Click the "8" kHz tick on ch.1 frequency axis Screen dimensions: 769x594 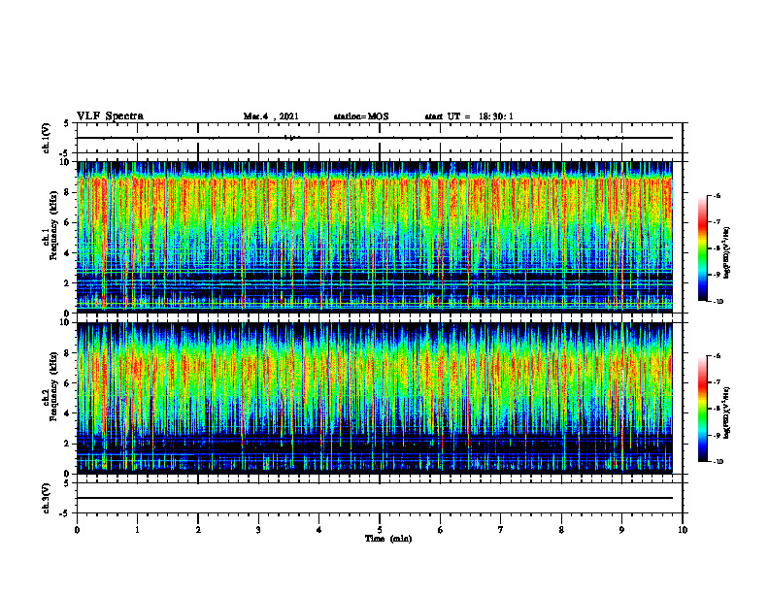point(68,192)
